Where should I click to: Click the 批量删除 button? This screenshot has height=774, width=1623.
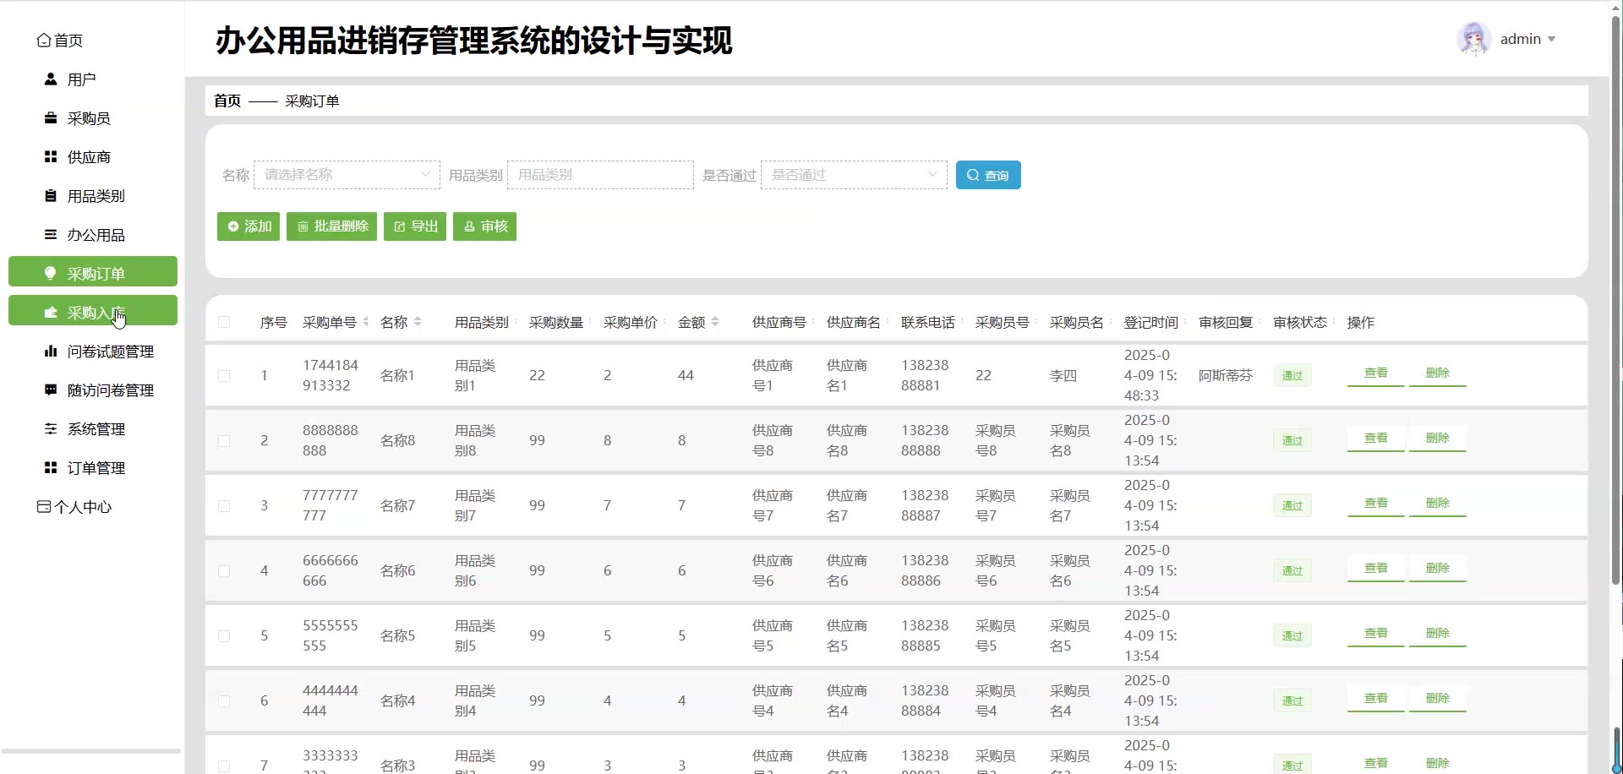(x=331, y=226)
